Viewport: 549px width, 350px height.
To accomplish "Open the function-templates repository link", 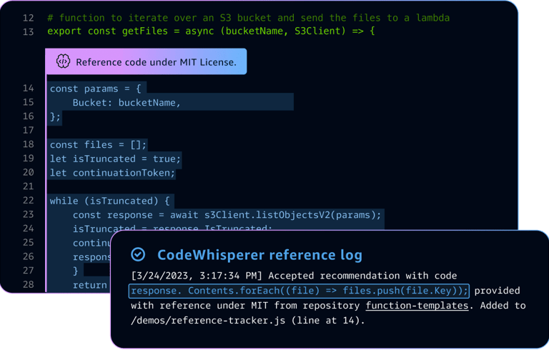I will 417,306.
